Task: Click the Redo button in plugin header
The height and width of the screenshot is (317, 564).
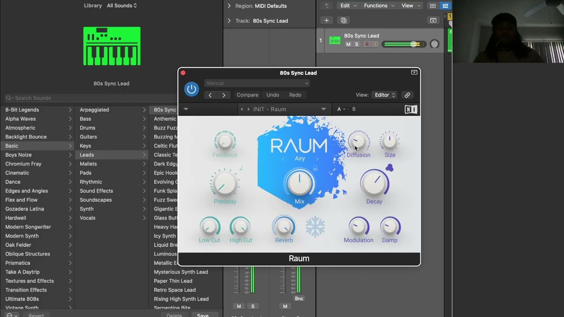Action: coord(295,95)
